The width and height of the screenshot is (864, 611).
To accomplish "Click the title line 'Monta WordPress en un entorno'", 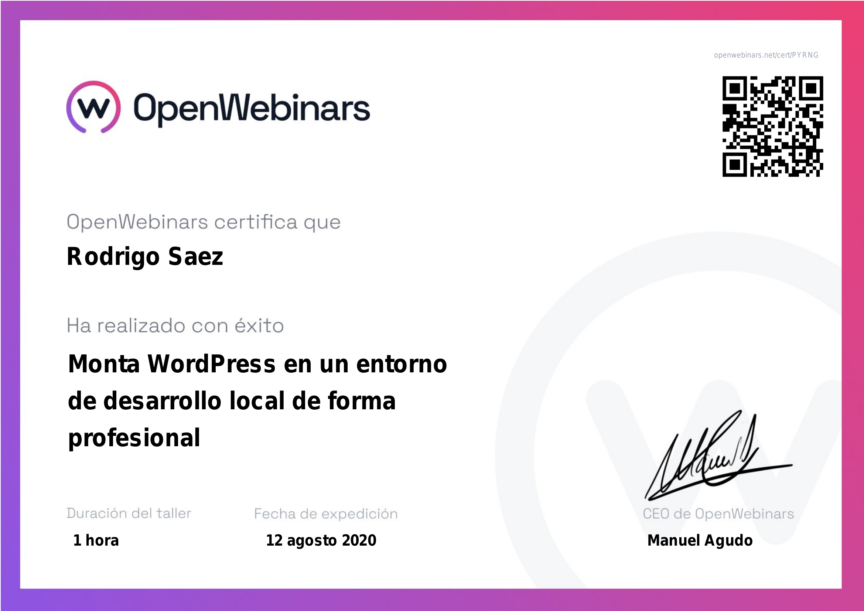I will tap(257, 364).
